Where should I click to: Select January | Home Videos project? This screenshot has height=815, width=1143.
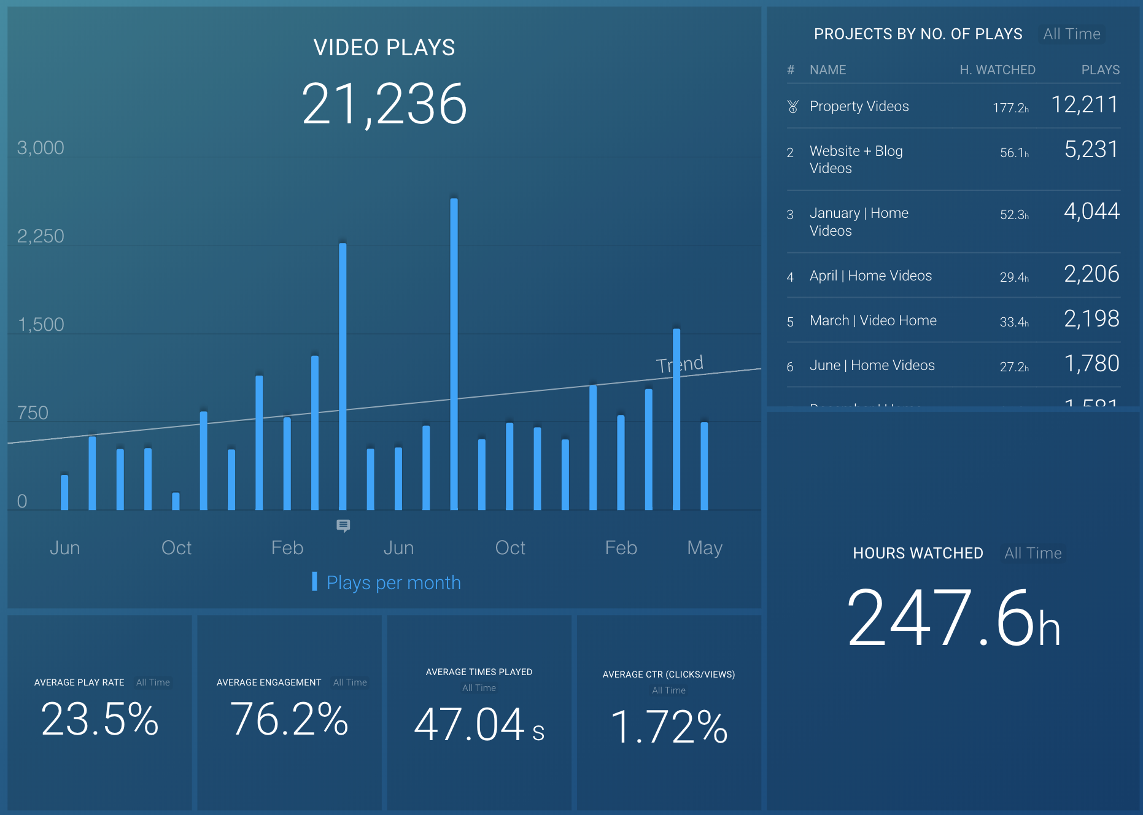click(953, 222)
